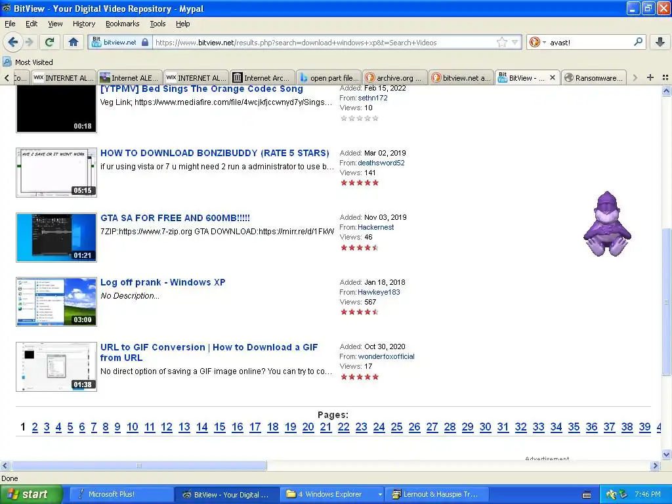Visit uploader wonderfoxofficial's profile

click(386, 356)
